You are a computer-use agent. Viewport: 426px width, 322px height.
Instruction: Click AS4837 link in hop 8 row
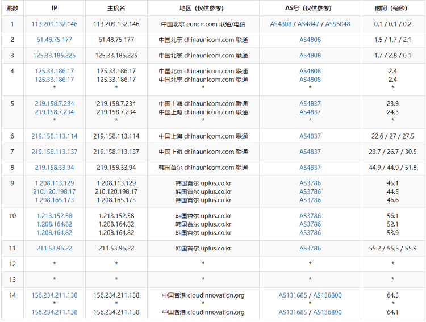click(310, 168)
